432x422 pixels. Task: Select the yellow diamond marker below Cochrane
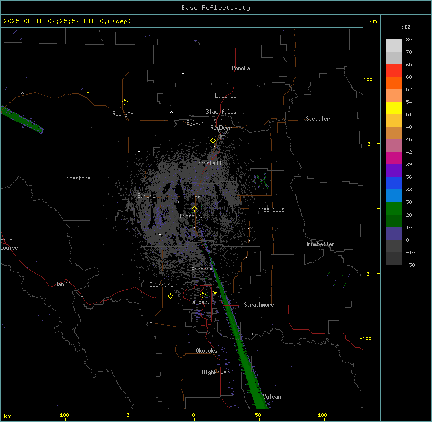(x=170, y=296)
